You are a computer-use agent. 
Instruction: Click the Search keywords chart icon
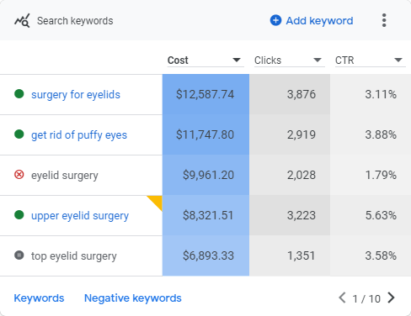point(22,21)
